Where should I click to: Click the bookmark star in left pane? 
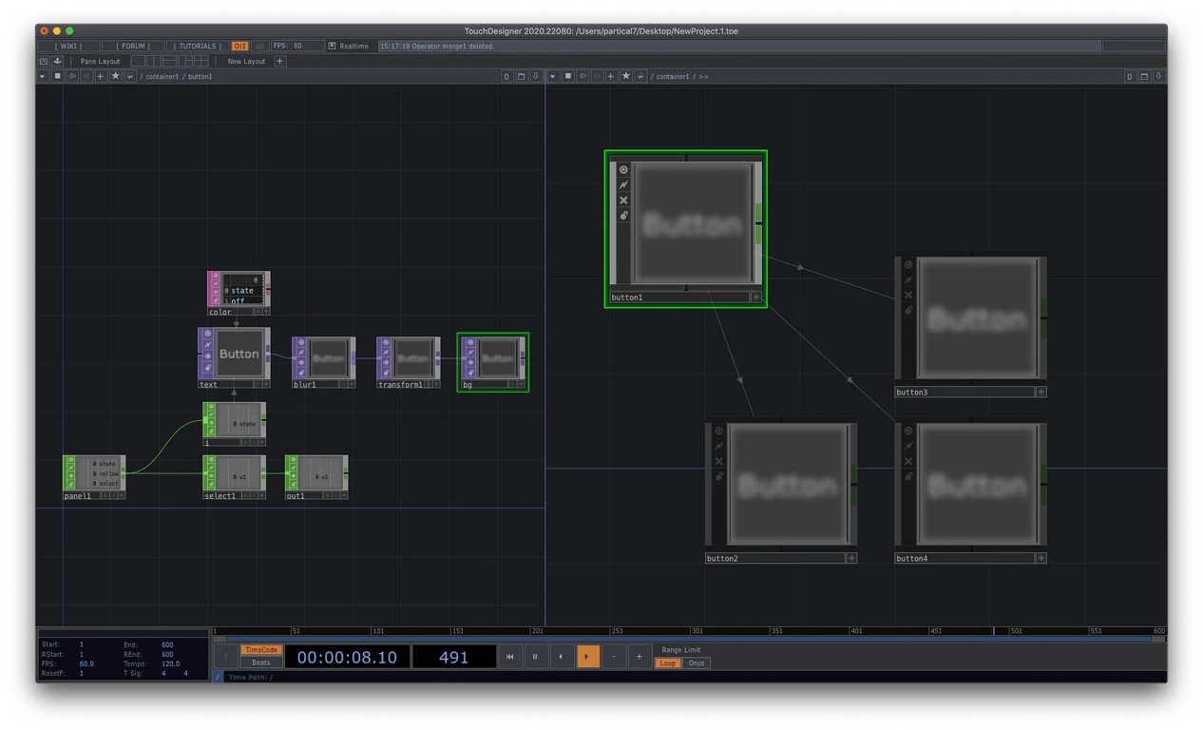click(116, 76)
